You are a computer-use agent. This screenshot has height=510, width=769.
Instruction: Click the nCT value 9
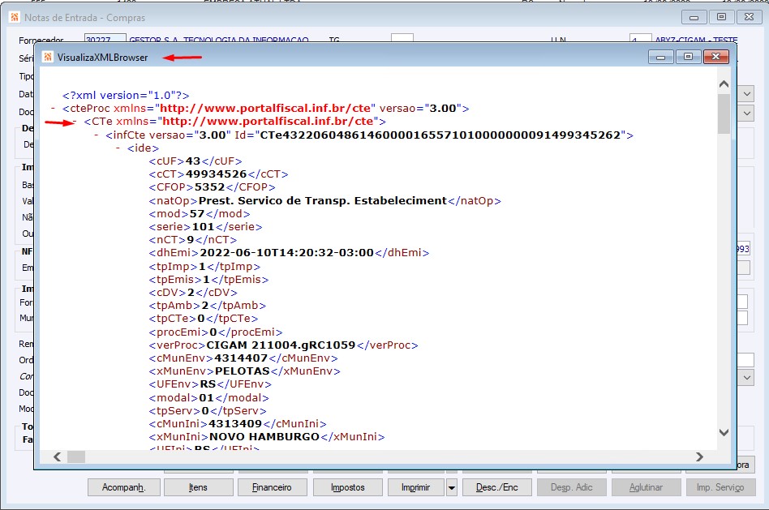(191, 240)
